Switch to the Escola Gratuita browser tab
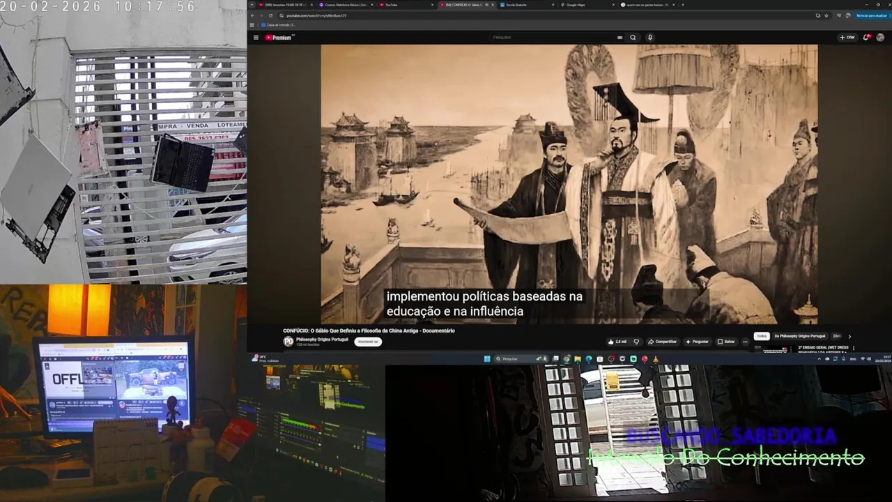This screenshot has width=892, height=502. [527, 4]
